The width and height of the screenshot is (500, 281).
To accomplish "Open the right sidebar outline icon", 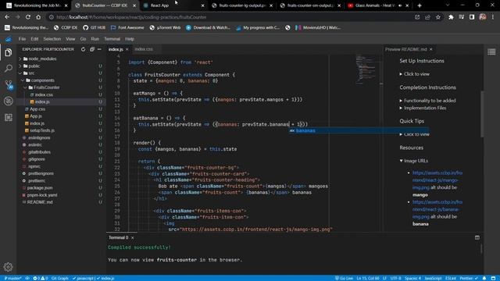I will pos(491,52).
